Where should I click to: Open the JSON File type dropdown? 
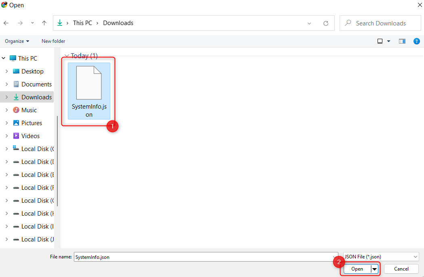pyautogui.click(x=381, y=257)
